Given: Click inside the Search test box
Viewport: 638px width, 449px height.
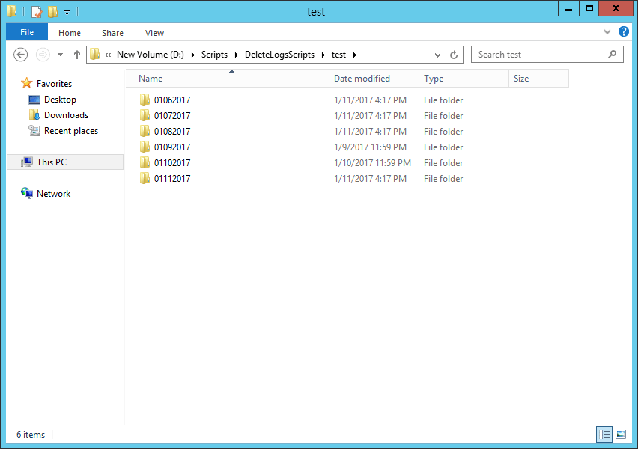Looking at the screenshot, I should point(546,54).
